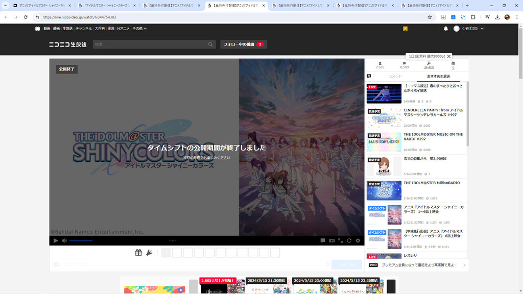Open the チャンネル menu item
The width and height of the screenshot is (523, 294).
coord(83,29)
